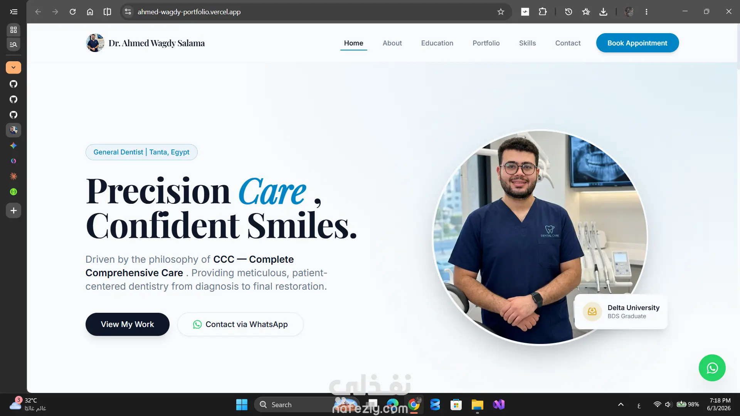
Task: Bookmark this page with the address bar star
Action: click(x=501, y=12)
